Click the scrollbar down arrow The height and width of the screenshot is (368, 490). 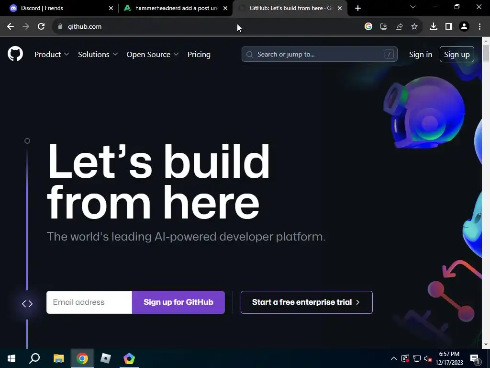pyautogui.click(x=486, y=345)
